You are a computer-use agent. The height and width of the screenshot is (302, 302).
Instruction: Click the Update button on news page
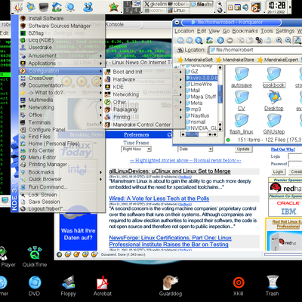[243, 149]
